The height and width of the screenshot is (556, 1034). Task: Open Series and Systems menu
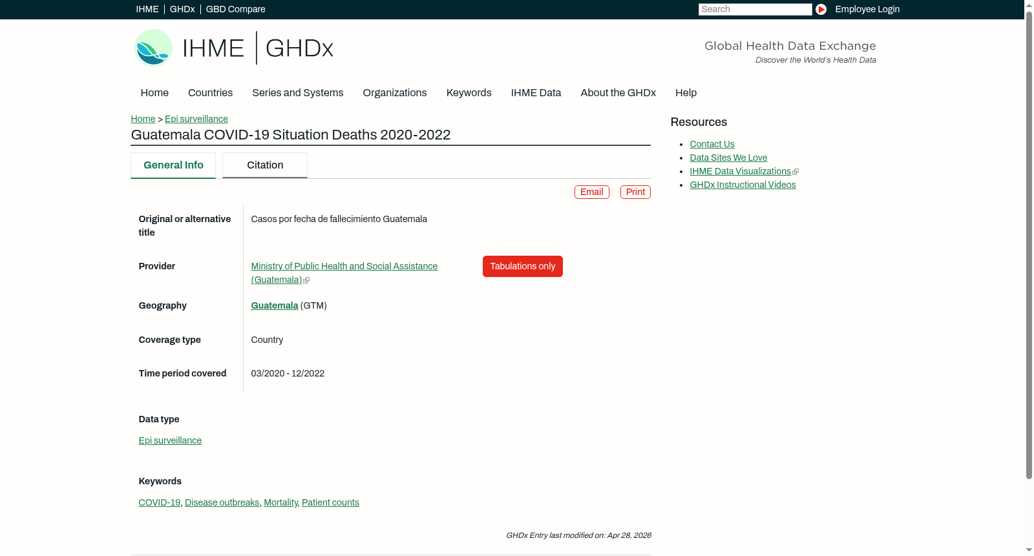coord(297,93)
